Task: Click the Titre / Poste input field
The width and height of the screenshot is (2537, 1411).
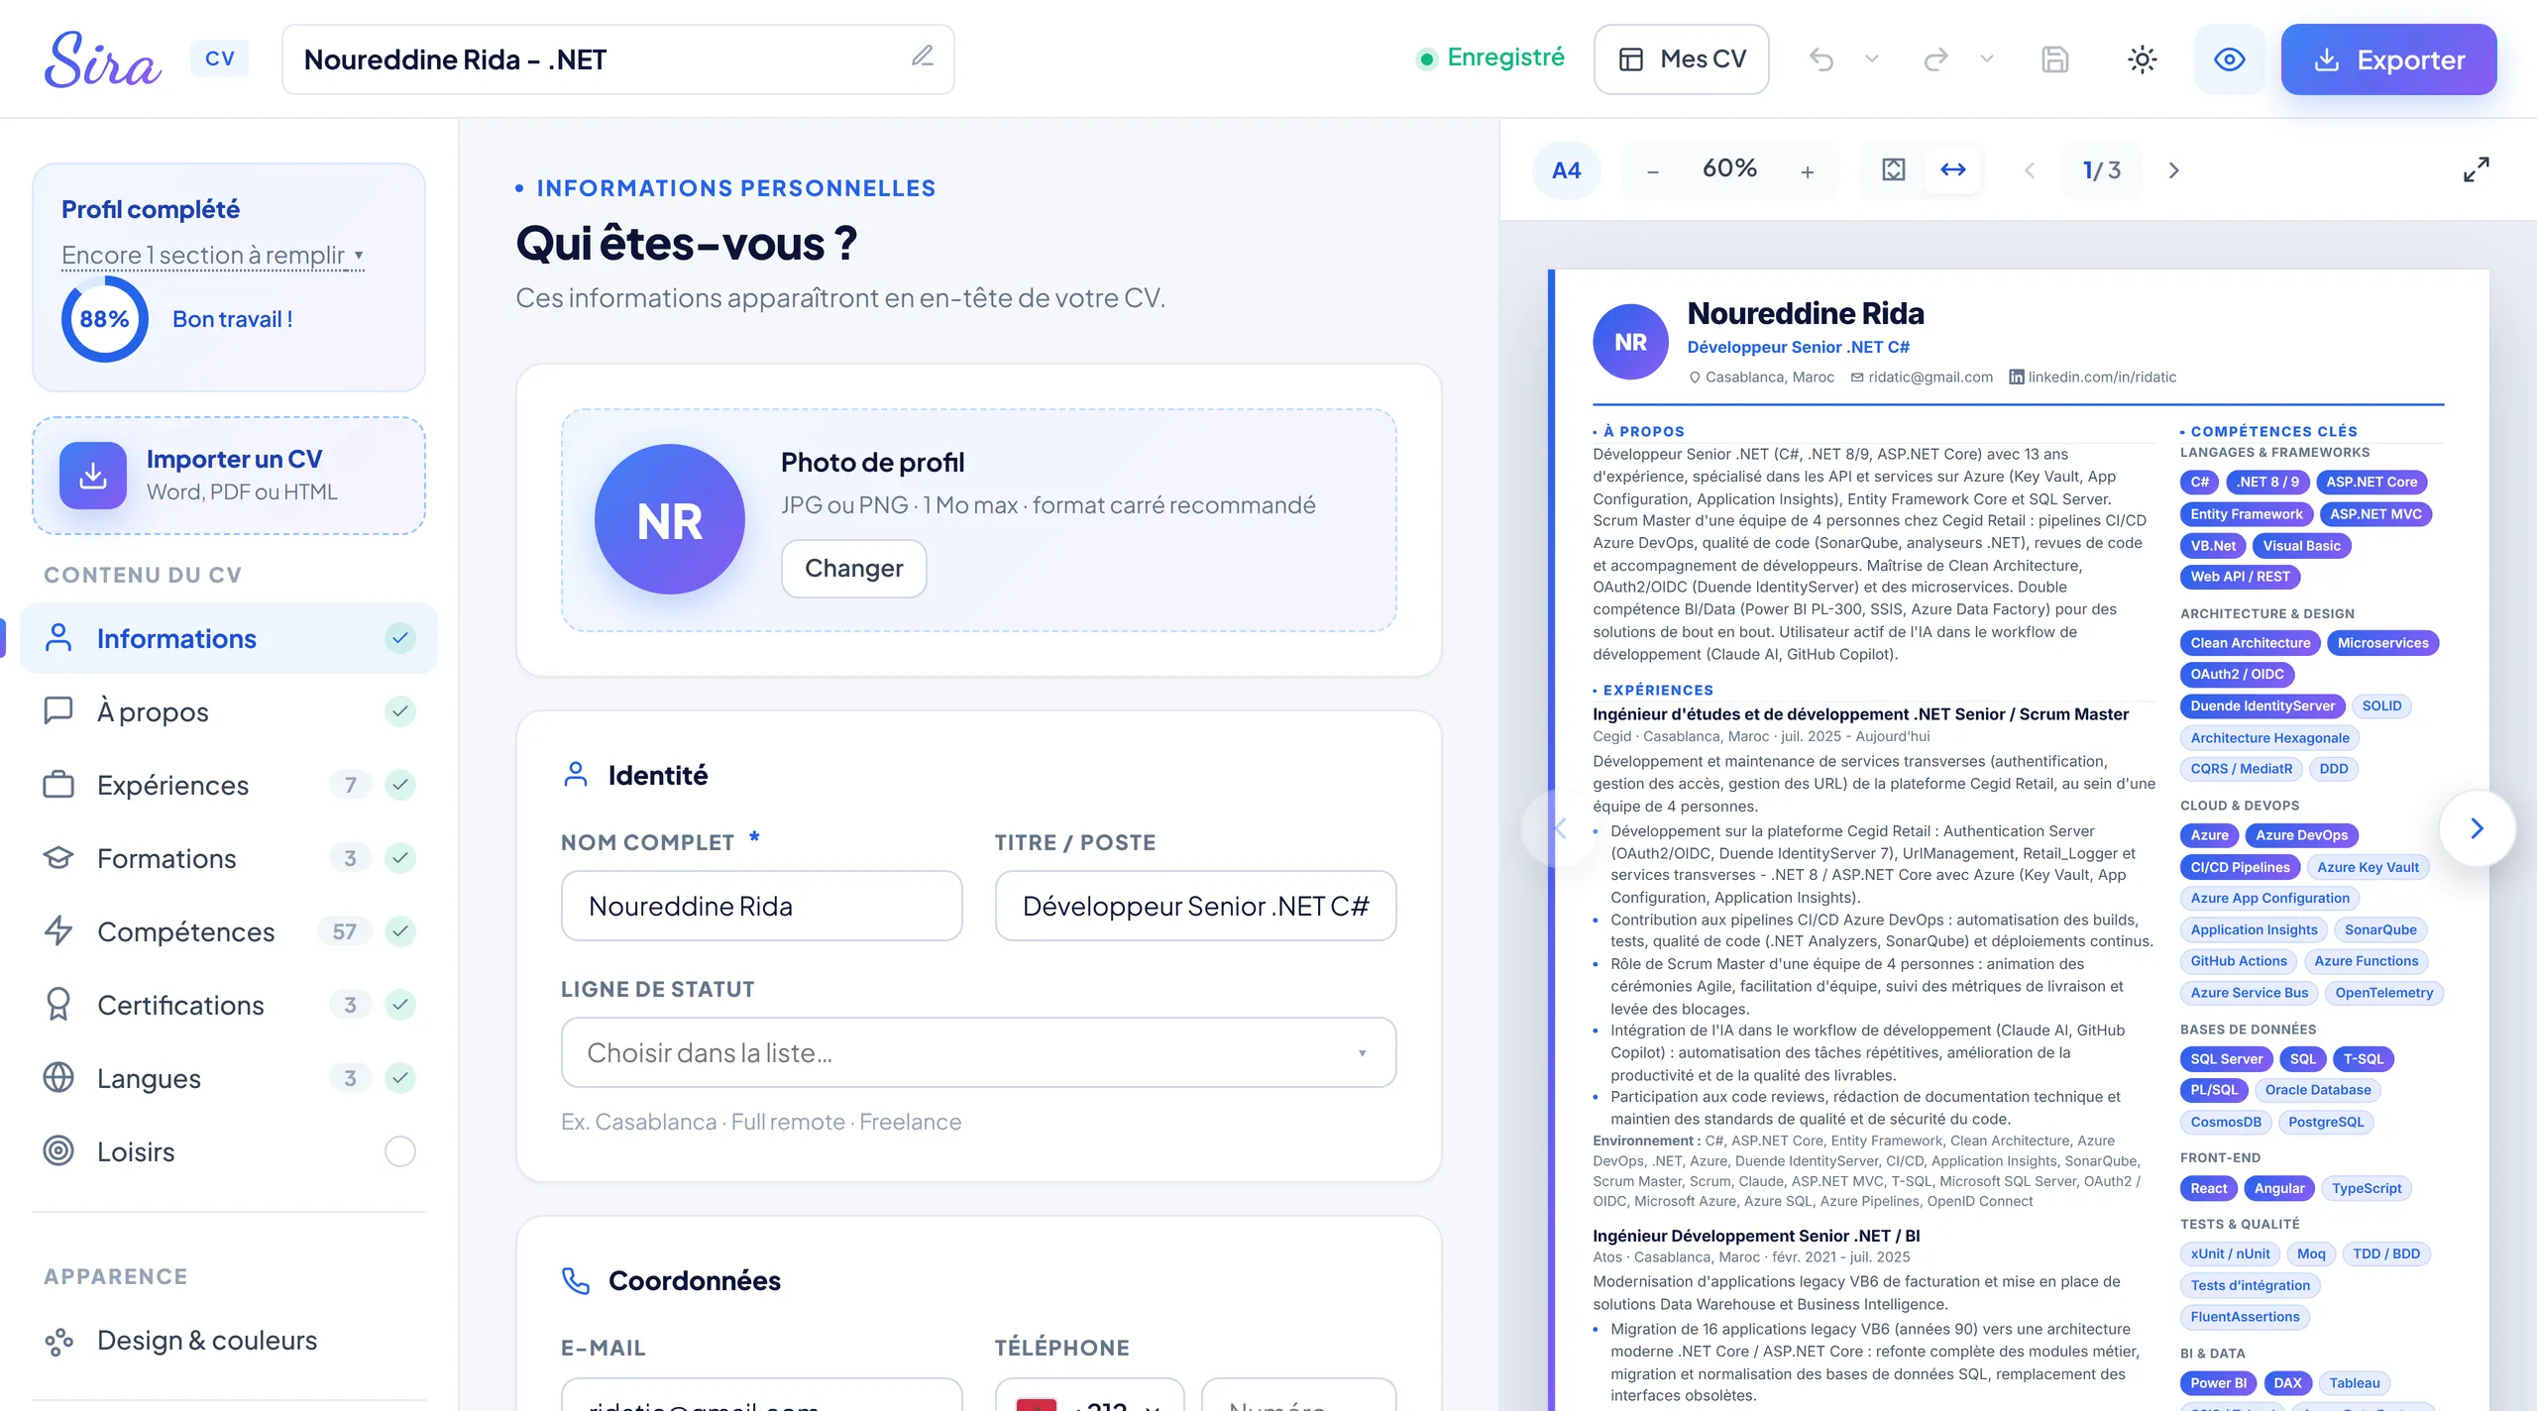Action: [x=1195, y=906]
